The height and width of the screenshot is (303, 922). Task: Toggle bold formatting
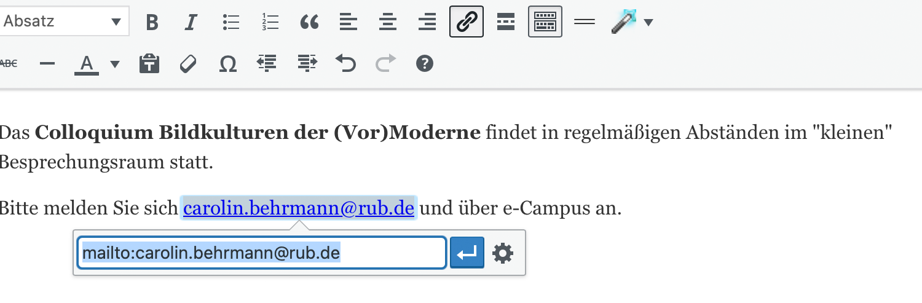pos(152,22)
